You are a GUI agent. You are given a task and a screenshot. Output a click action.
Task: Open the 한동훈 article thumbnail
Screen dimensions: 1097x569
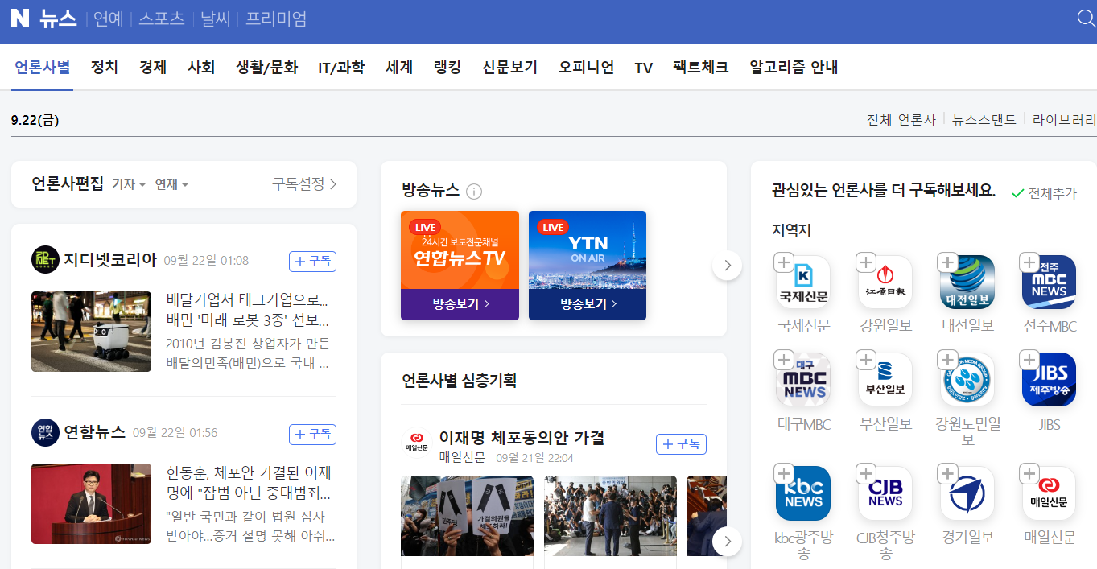pyautogui.click(x=91, y=504)
